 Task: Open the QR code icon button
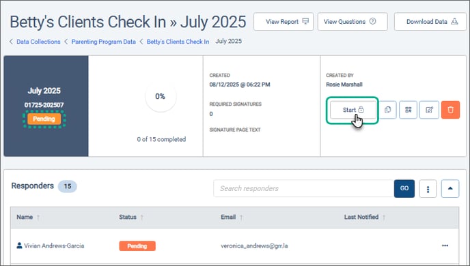pyautogui.click(x=408, y=110)
